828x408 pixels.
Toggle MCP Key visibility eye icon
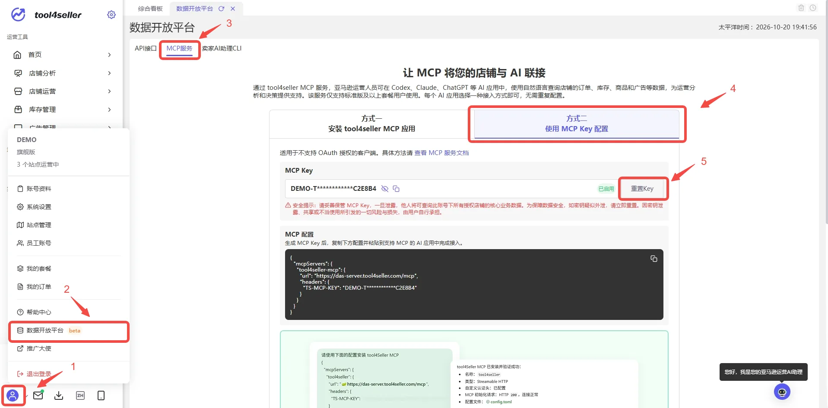click(x=385, y=189)
